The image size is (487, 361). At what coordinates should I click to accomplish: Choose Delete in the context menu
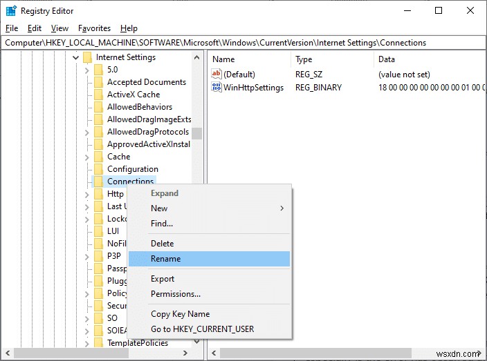click(x=209, y=244)
